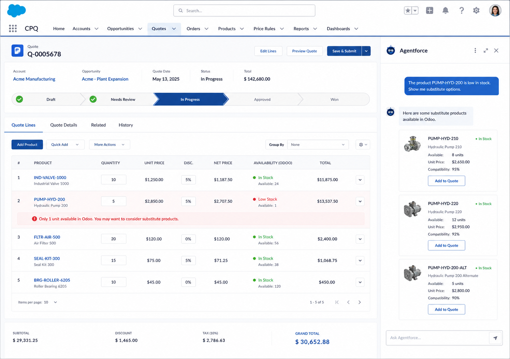Go to the previous page of quote lines
Screen dimensions: 510x359
pos(348,302)
